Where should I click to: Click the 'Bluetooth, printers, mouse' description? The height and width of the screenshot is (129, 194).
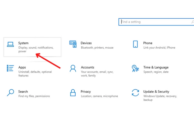click(97, 48)
